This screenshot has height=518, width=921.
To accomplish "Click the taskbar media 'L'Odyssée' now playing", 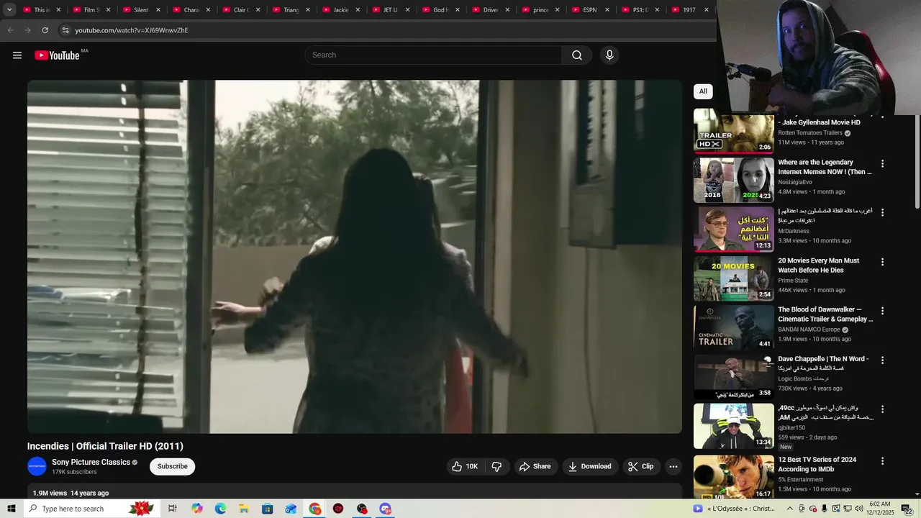I will pos(734,509).
